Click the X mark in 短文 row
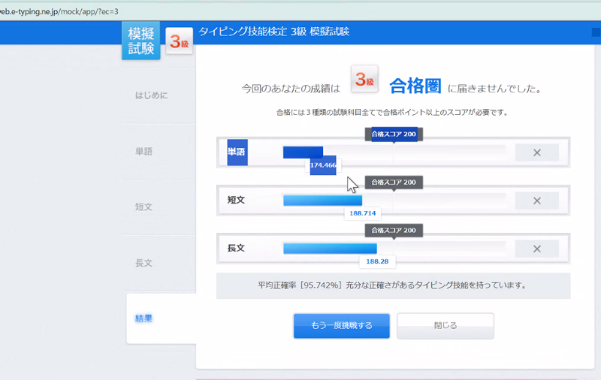This screenshot has width=601, height=380. tap(536, 201)
